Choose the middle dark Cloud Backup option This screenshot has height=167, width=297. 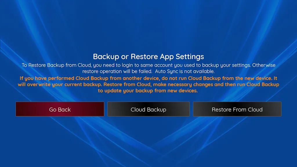coord(148,109)
